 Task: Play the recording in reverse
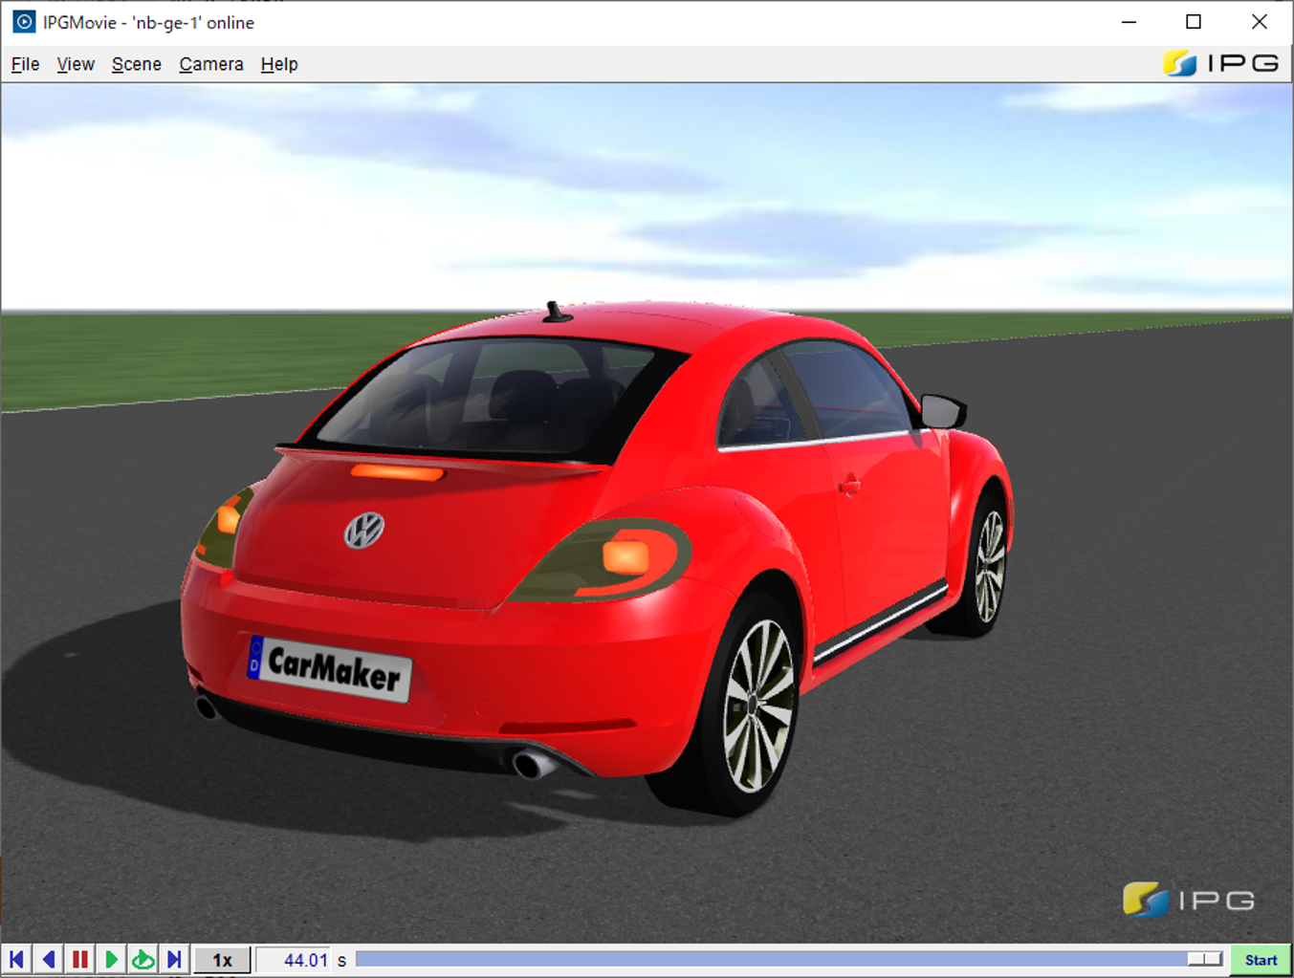48,960
